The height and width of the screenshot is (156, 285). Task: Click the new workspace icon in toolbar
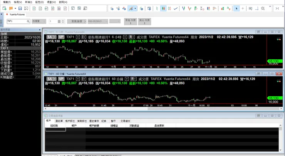click(4, 8)
